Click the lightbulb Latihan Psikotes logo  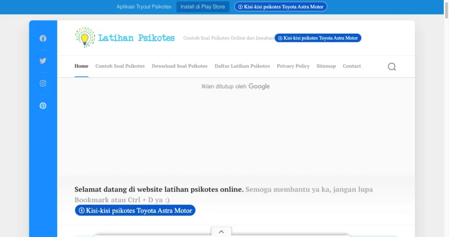(x=85, y=38)
